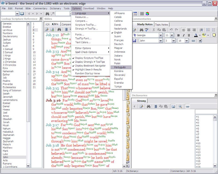
Task: Apply the yellow highlight color button
Action: (x=204, y=35)
